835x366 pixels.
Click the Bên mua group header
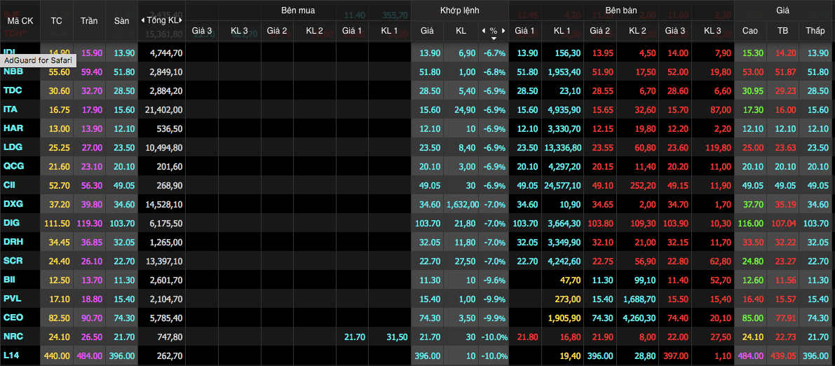(298, 12)
